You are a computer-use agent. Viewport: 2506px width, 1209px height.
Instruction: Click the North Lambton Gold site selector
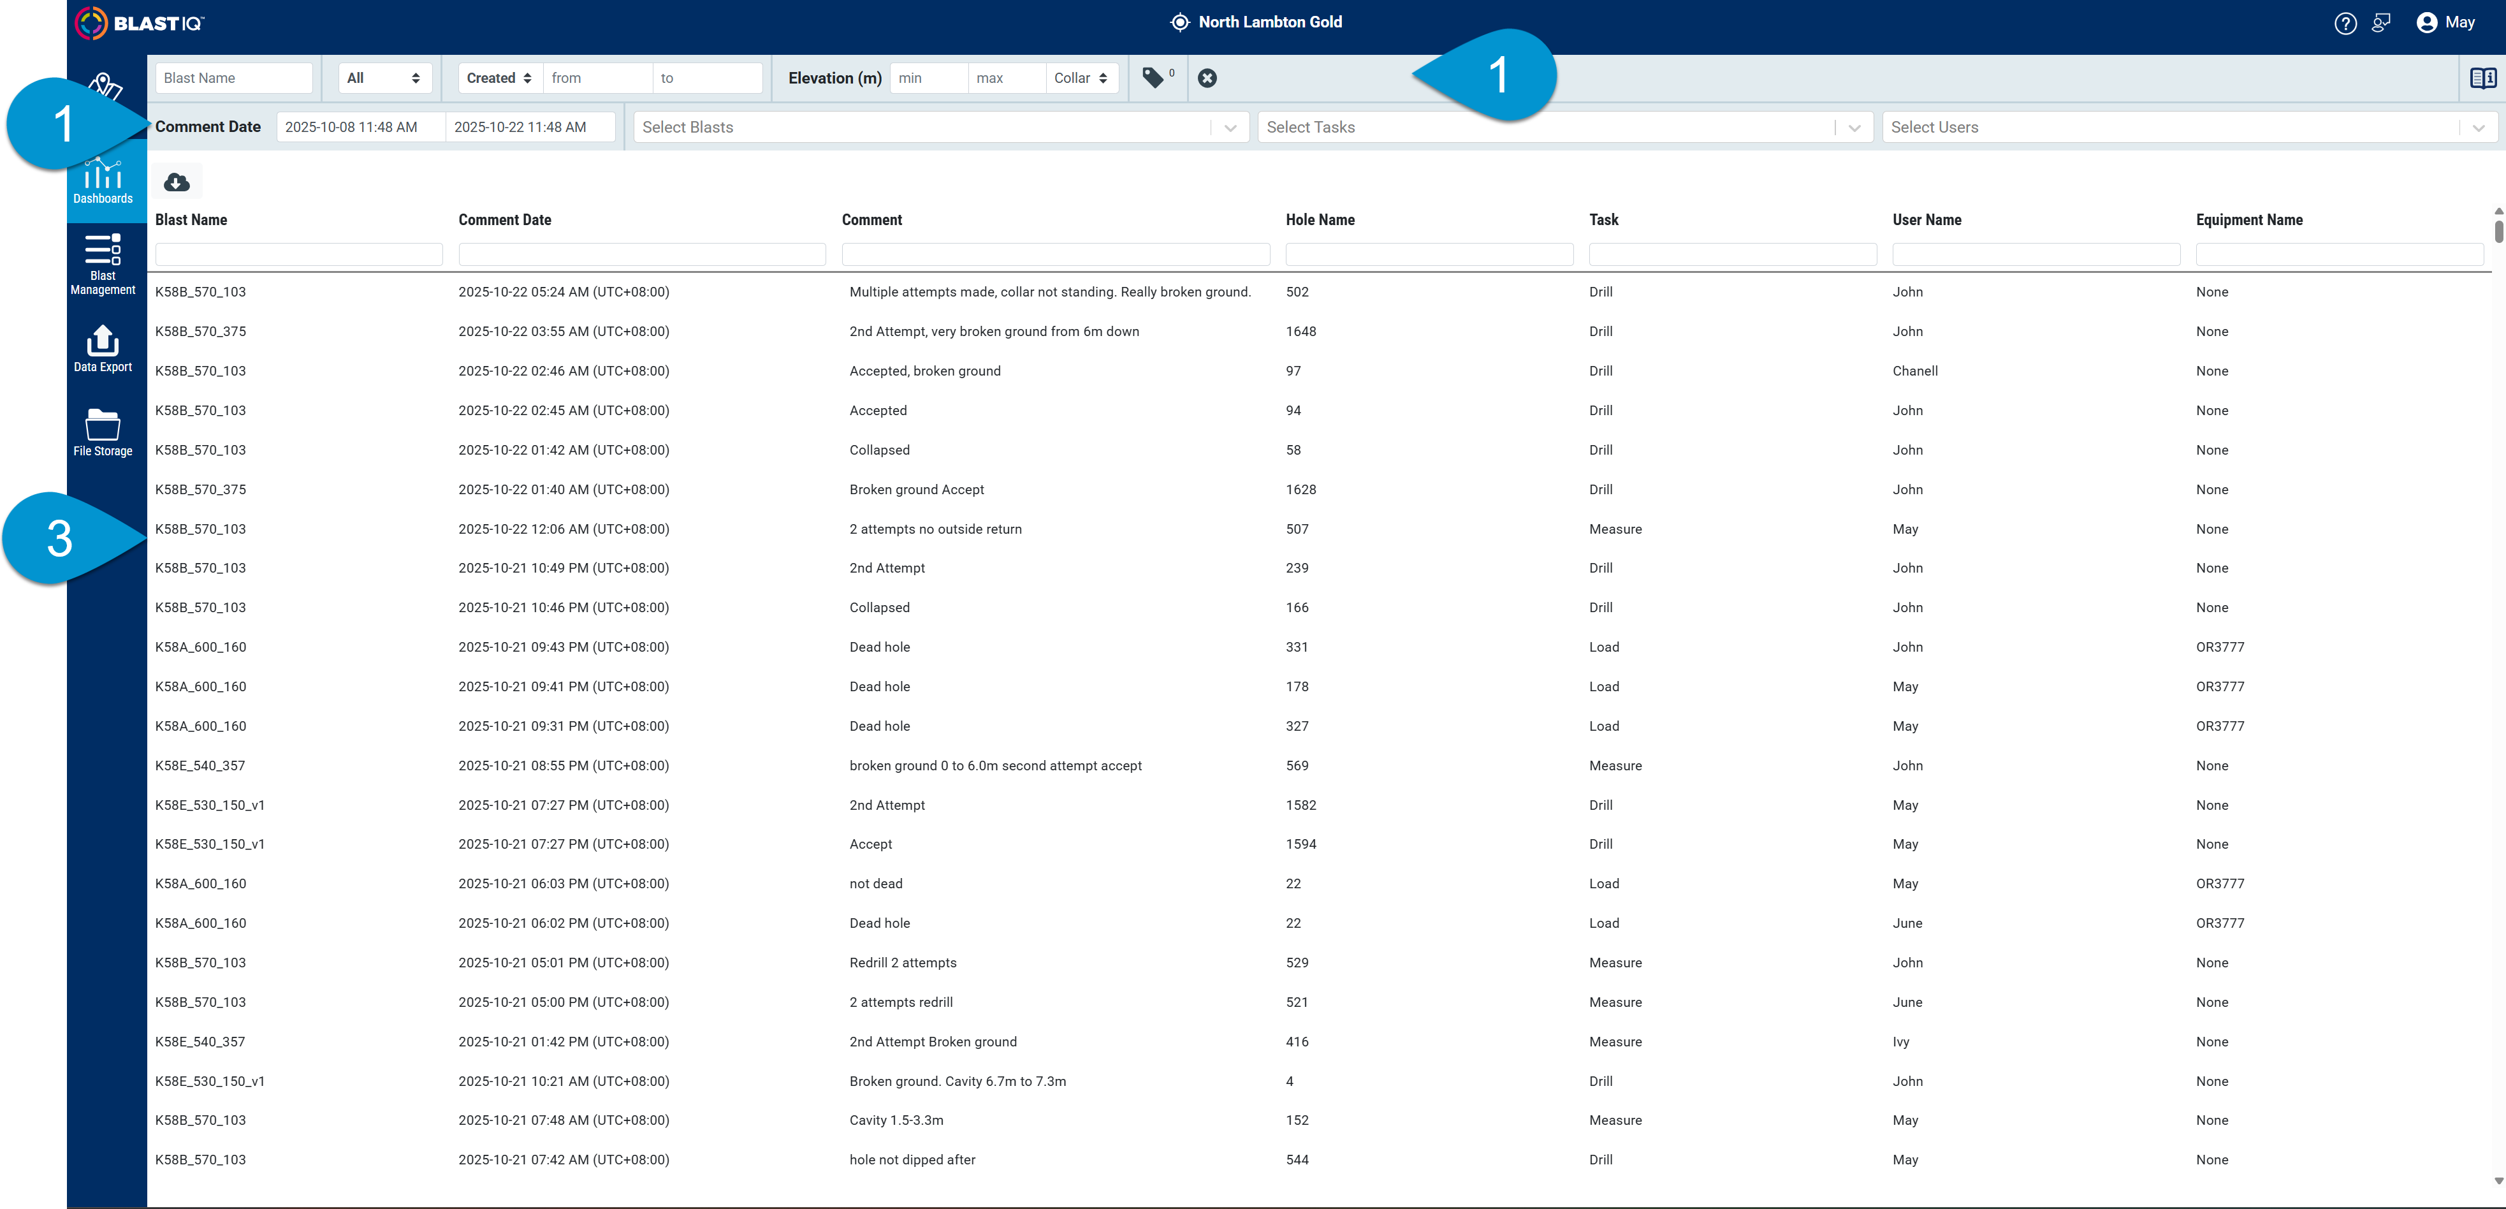(1256, 22)
